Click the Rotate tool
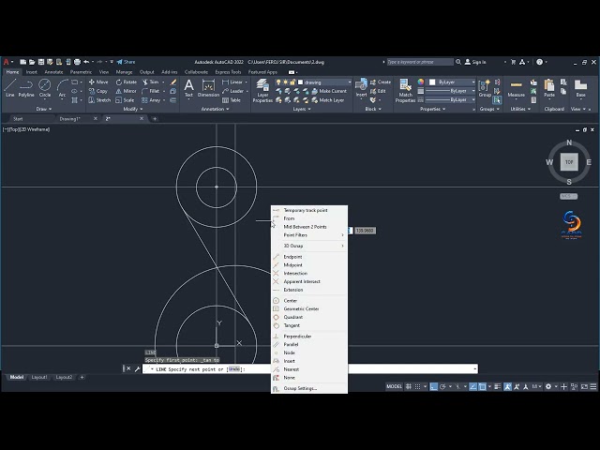600x450 pixels. click(127, 82)
